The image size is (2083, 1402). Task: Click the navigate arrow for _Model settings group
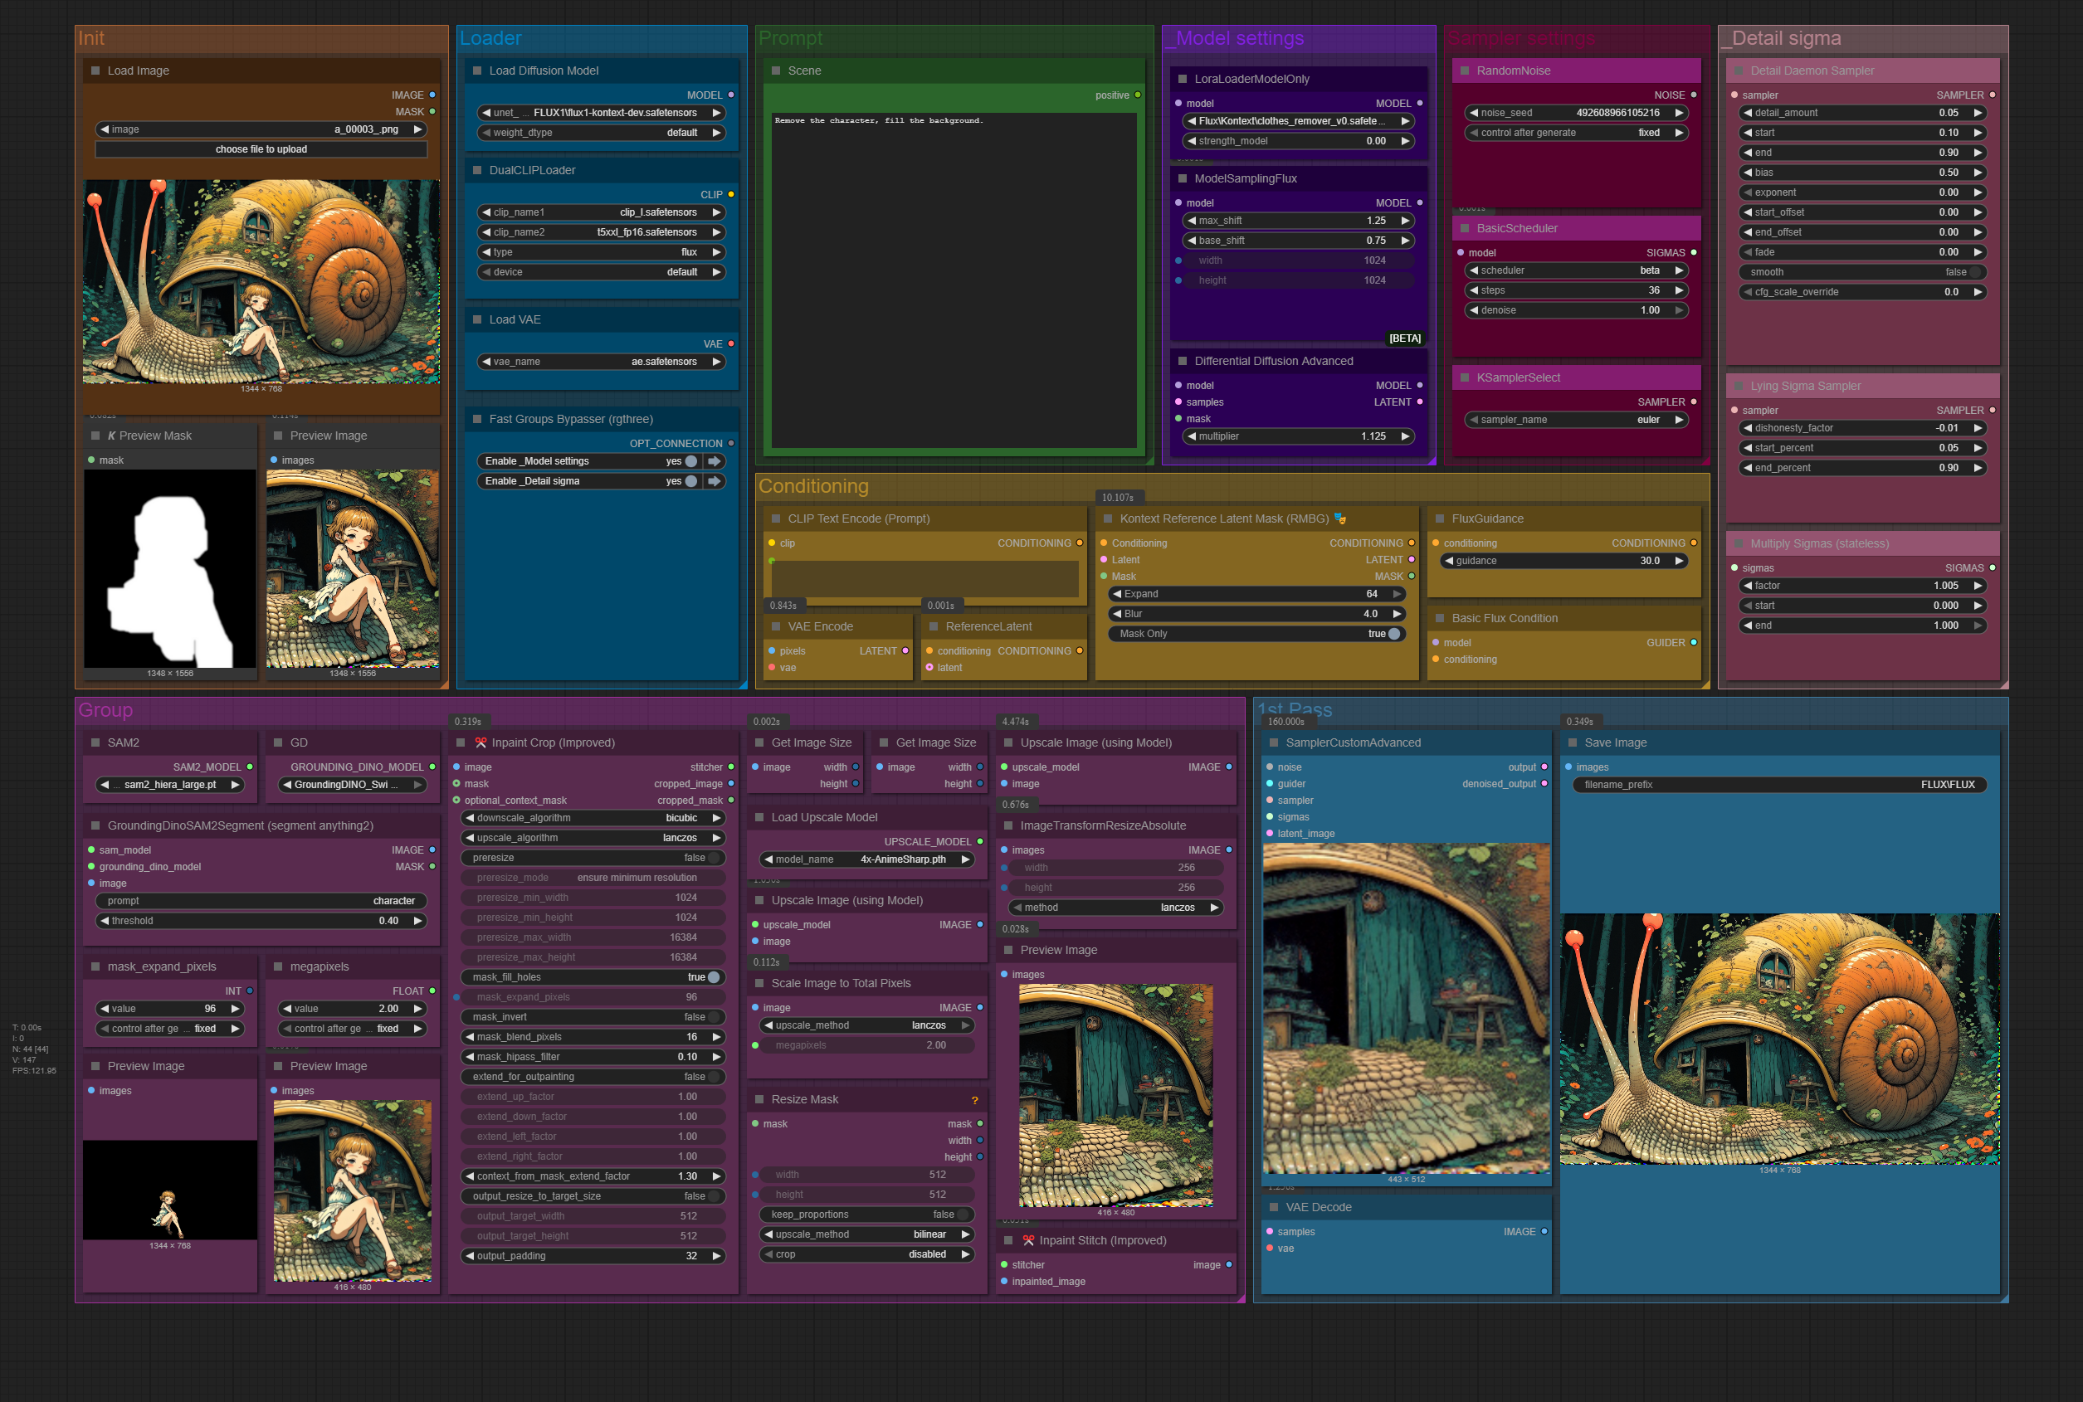coord(715,461)
